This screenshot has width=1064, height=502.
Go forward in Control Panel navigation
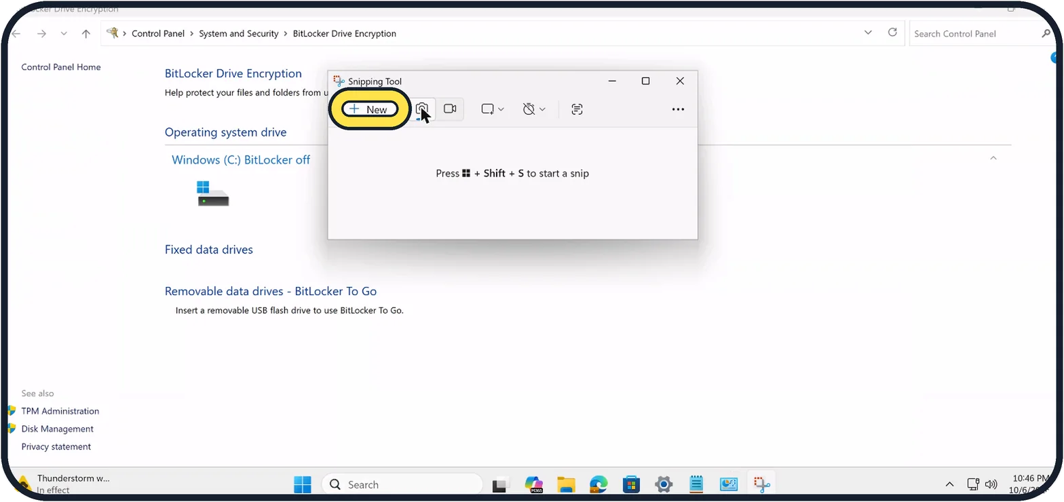42,34
